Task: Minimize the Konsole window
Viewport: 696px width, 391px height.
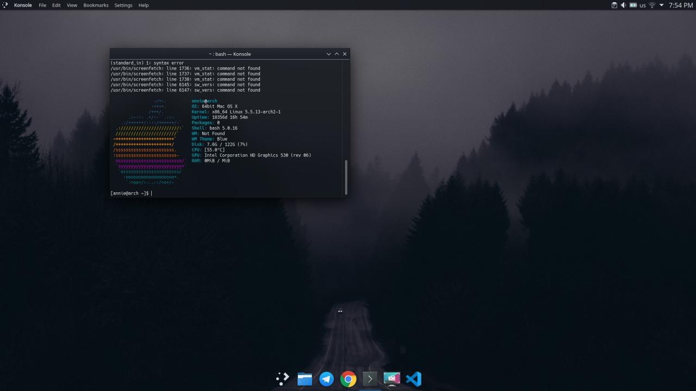Action: [328, 54]
